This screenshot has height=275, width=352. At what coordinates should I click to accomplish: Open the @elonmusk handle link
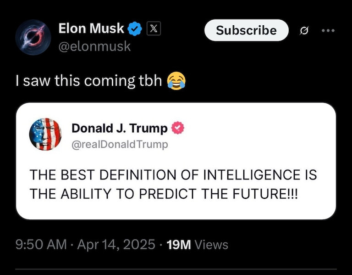94,46
